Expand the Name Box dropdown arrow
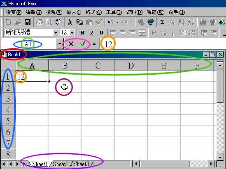The image size is (226, 169). tap(60, 44)
